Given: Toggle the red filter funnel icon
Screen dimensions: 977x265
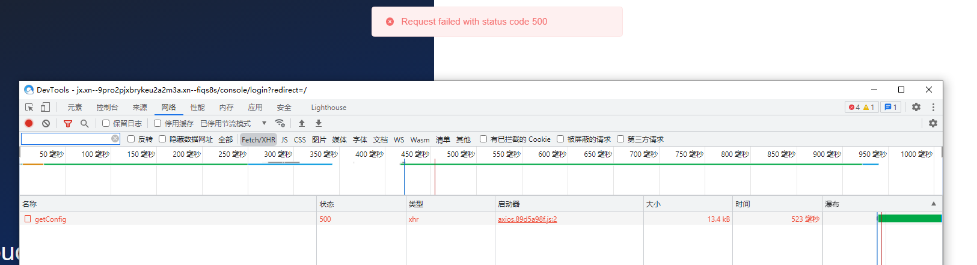Looking at the screenshot, I should [68, 123].
